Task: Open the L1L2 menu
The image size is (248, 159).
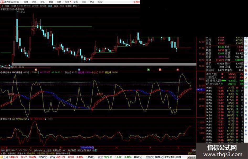Action: [x=100, y=2]
